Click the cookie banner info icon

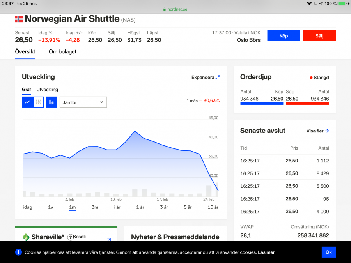pos(18,252)
